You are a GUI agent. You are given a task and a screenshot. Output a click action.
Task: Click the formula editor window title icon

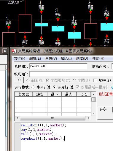(x=14, y=51)
